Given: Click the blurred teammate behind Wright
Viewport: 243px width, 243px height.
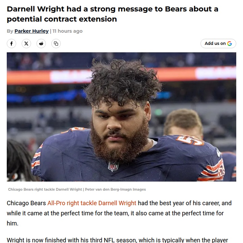Looking at the screenshot, I should (x=184, y=123).
